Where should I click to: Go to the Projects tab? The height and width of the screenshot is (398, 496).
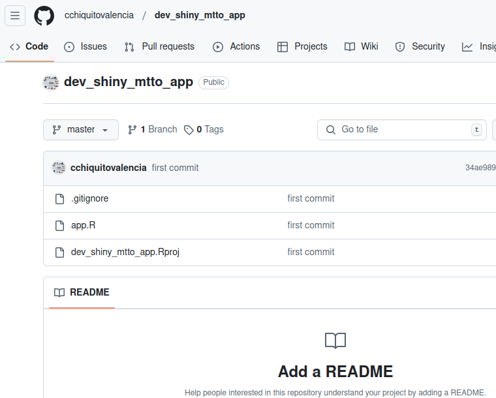pyautogui.click(x=302, y=46)
